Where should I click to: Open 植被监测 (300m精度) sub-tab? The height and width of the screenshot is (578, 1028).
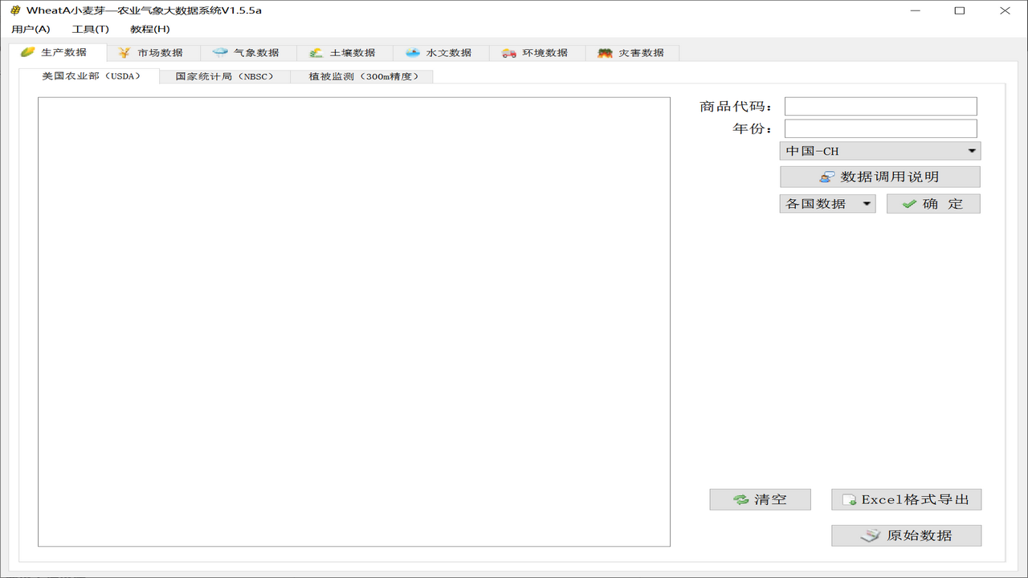coord(362,76)
